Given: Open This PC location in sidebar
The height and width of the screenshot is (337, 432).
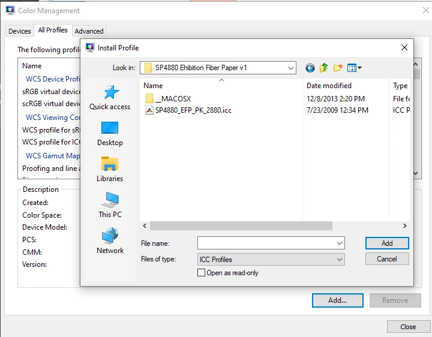Looking at the screenshot, I should point(110,206).
